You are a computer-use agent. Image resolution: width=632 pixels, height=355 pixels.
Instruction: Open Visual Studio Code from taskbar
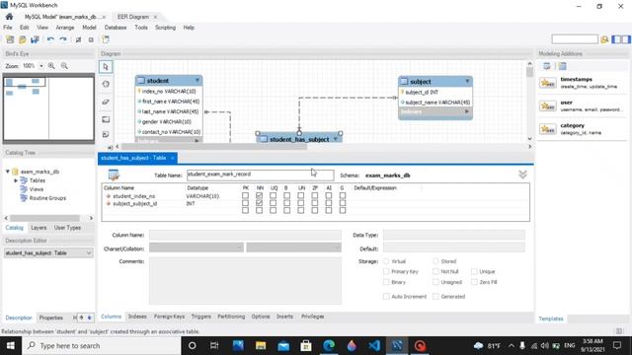tap(374, 346)
